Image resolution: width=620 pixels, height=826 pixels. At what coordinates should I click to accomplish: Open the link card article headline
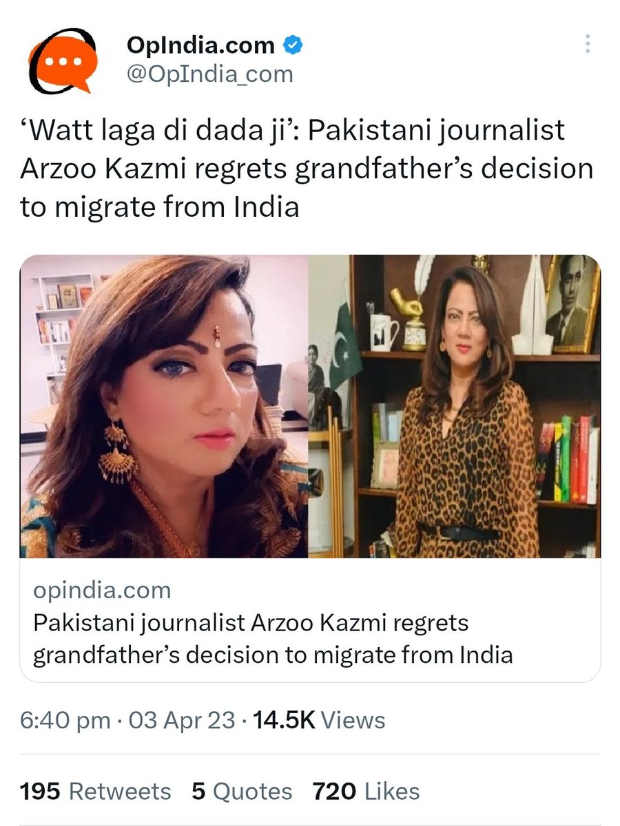(273, 638)
